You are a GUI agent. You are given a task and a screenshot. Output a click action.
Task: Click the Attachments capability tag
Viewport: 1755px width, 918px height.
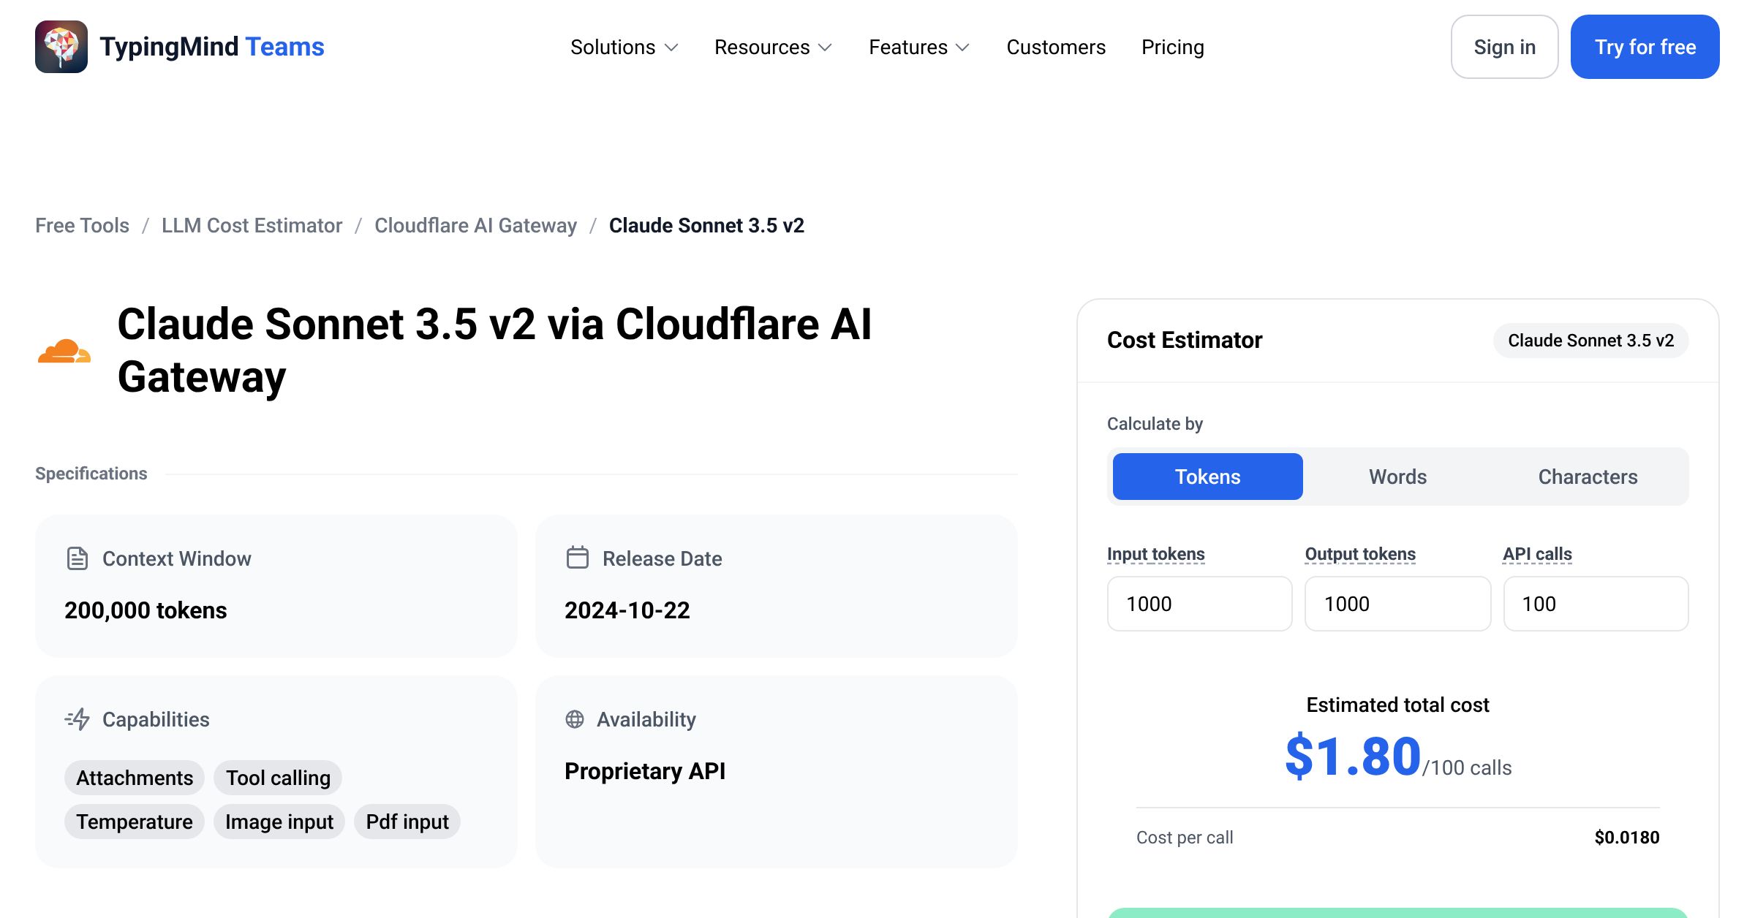pos(135,778)
